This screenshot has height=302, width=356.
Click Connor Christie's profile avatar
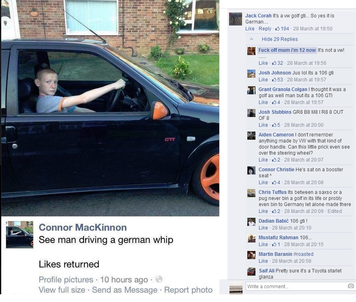coord(251,170)
